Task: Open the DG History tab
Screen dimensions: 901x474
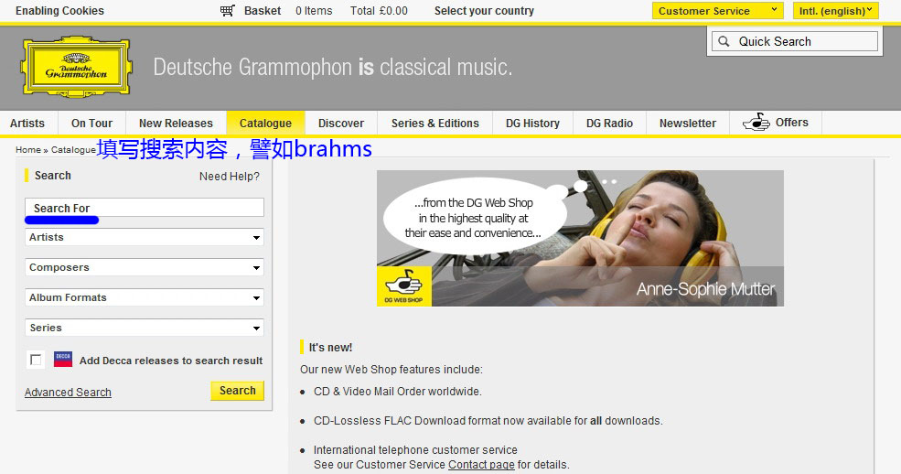Action: 532,123
